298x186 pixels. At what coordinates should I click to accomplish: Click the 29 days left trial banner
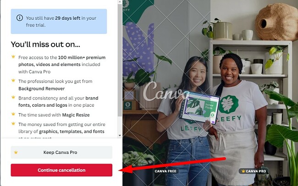coord(59,22)
